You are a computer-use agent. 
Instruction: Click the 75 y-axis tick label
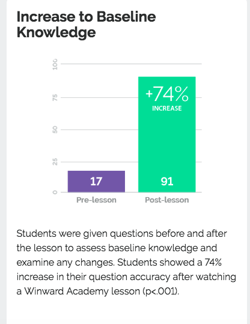pos(55,97)
